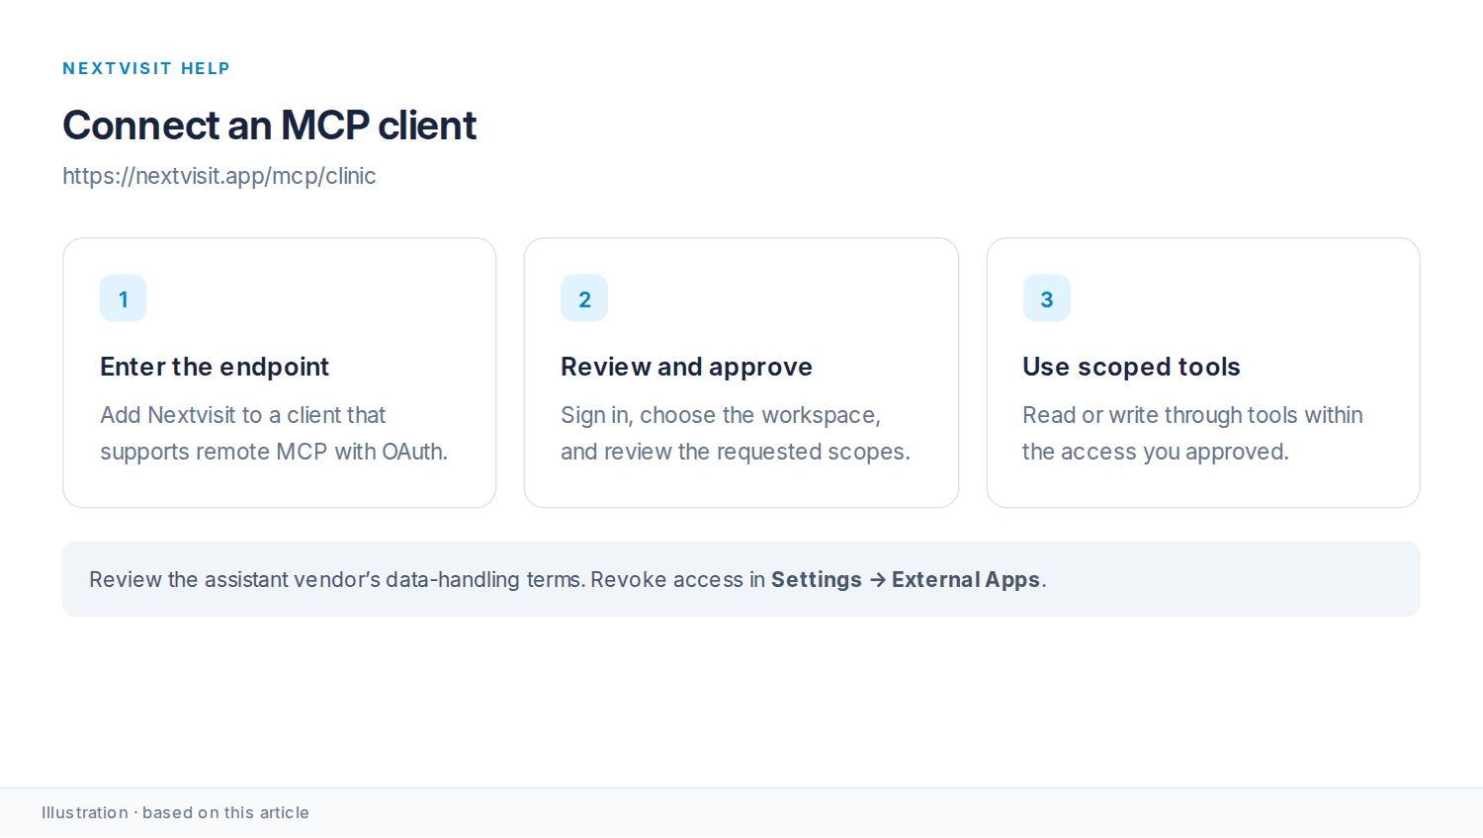Select the 'Review and approve' card title
Image resolution: width=1483 pixels, height=838 pixels.
686,367
